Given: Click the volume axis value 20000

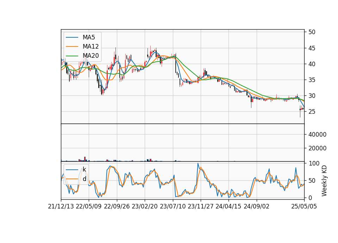Looking at the screenshot, I should click(x=317, y=148).
